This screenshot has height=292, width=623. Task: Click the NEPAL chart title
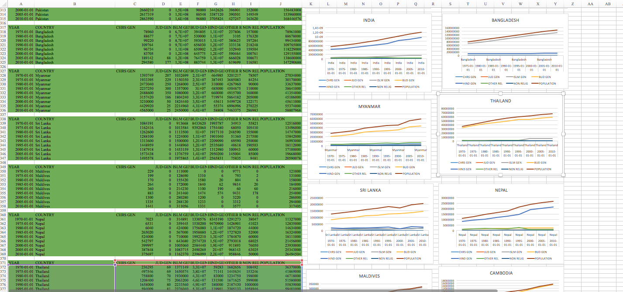[501, 190]
